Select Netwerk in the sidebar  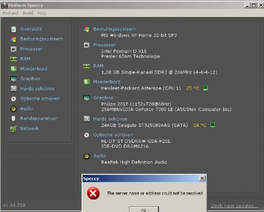click(x=29, y=128)
